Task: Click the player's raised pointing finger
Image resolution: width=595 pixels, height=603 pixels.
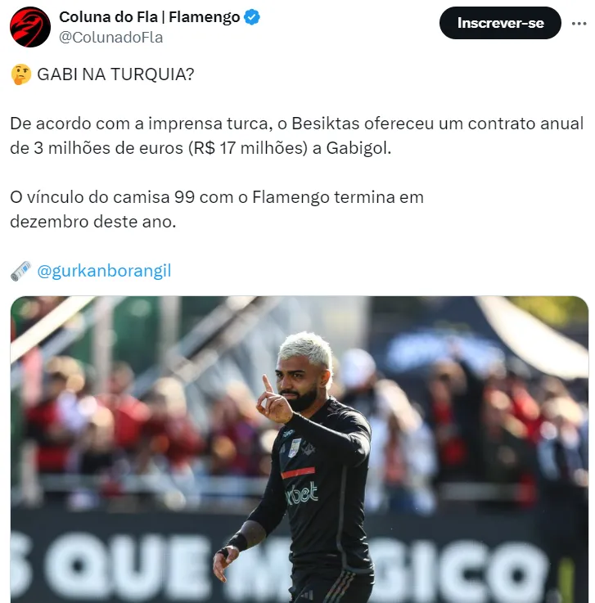Action: click(268, 384)
